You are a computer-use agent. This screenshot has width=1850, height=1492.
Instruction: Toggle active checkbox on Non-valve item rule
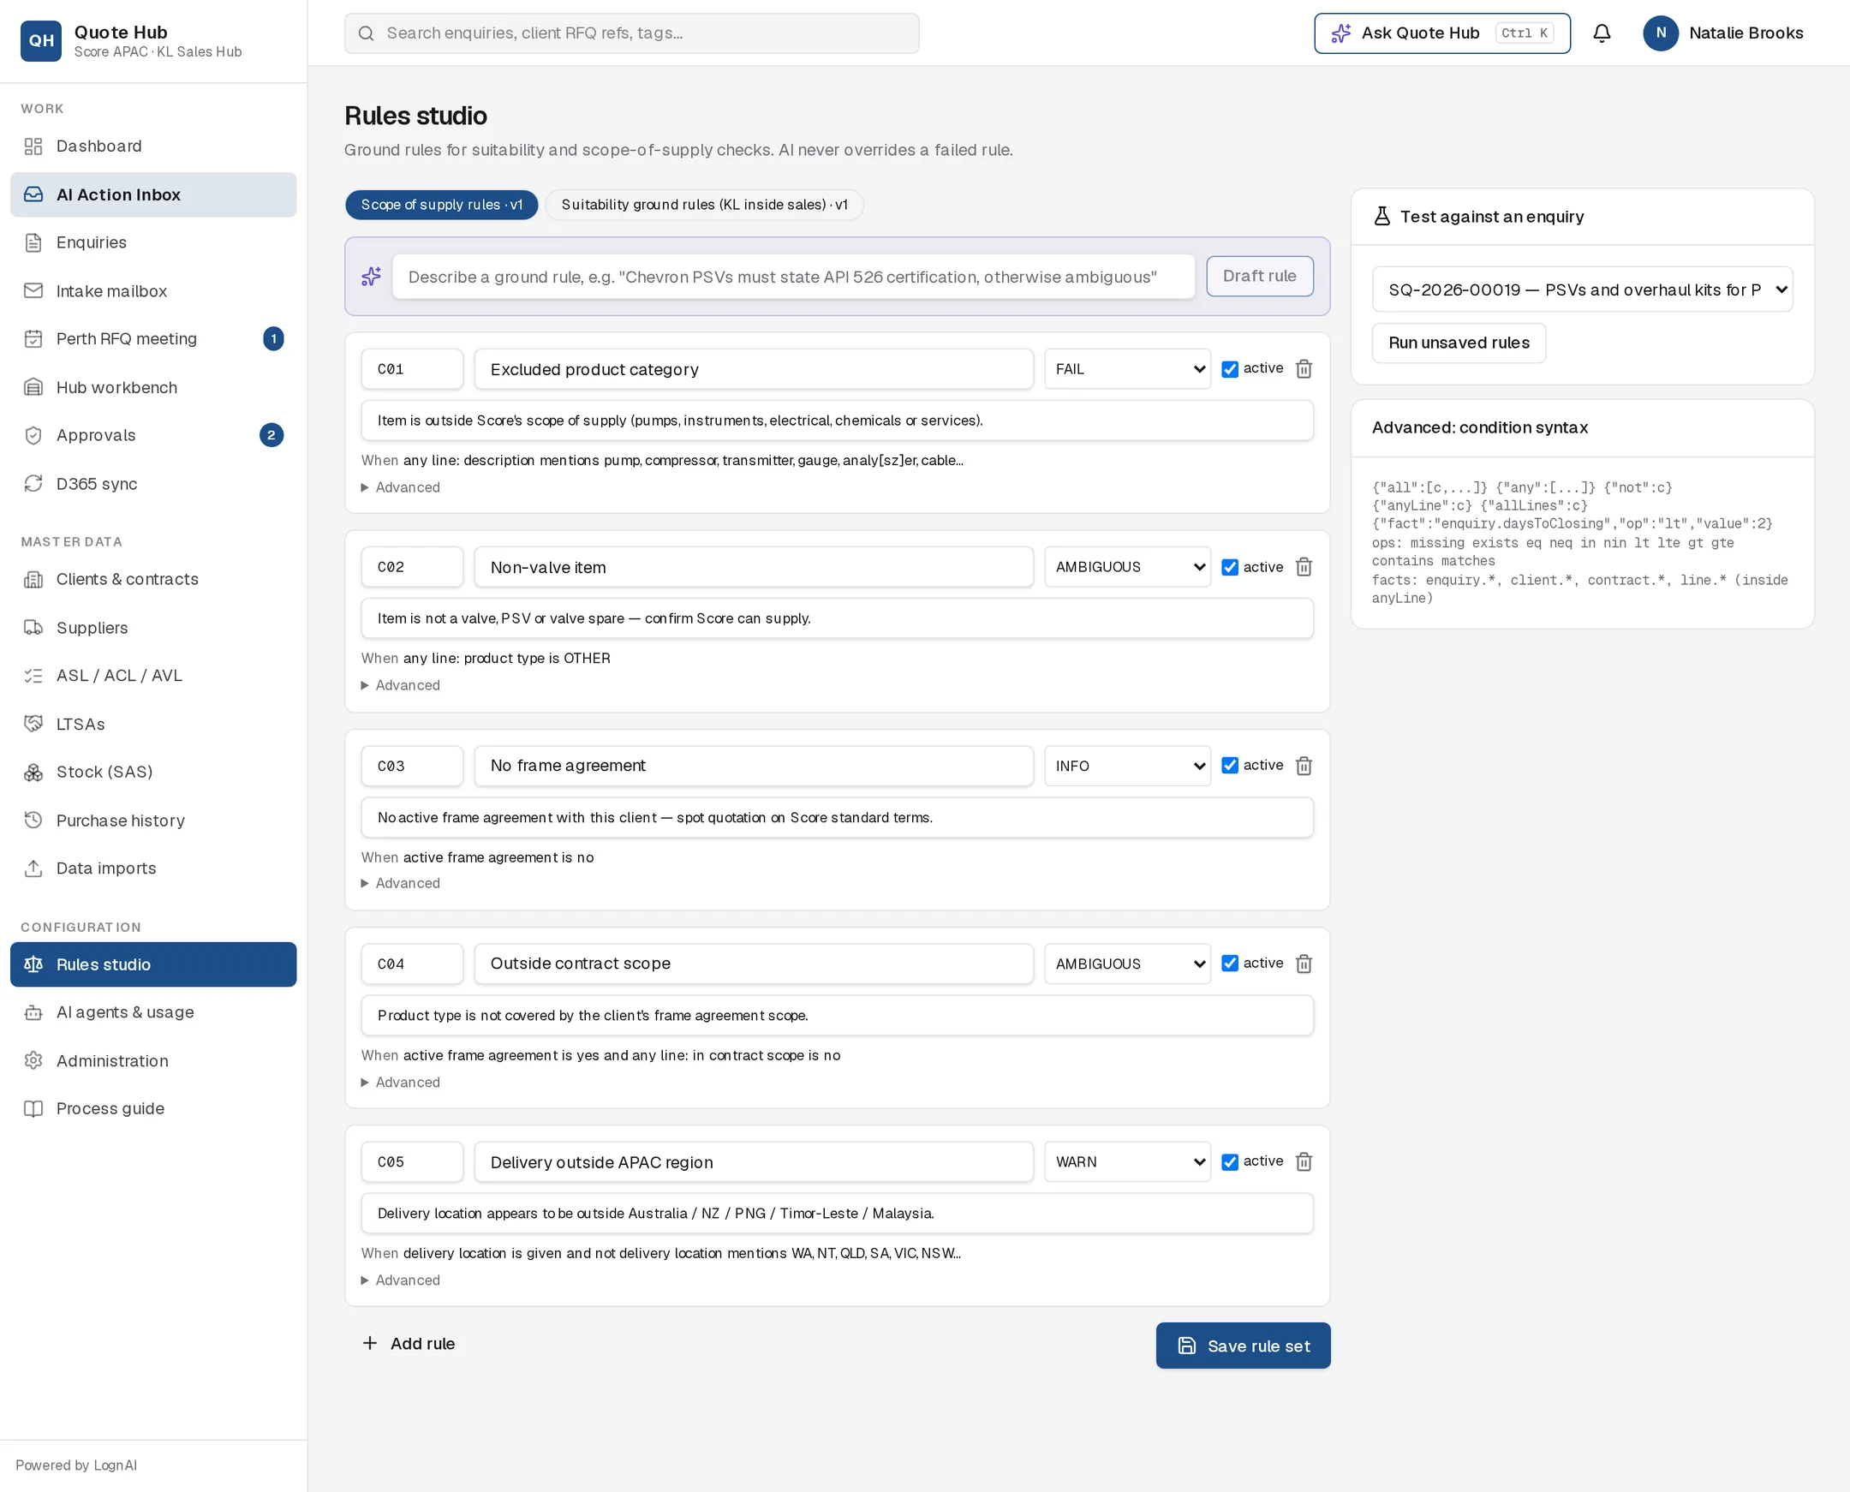pyautogui.click(x=1230, y=567)
